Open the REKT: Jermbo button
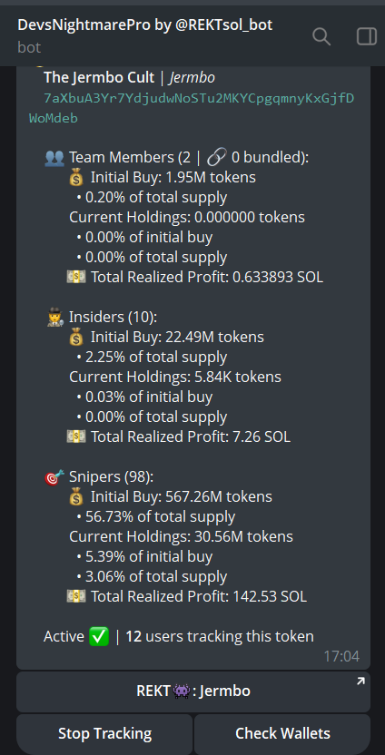This screenshot has height=755, width=385. pyautogui.click(x=193, y=691)
